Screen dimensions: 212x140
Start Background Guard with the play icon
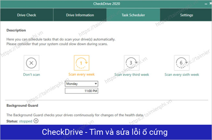pos(36,121)
